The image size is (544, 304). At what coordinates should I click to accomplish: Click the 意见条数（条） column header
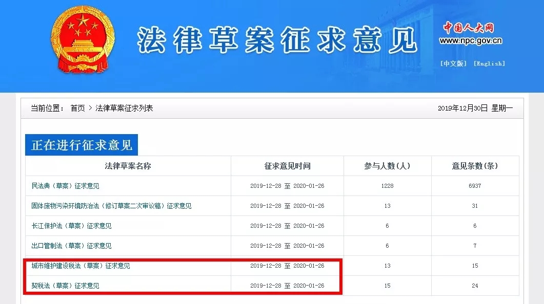tap(474, 165)
